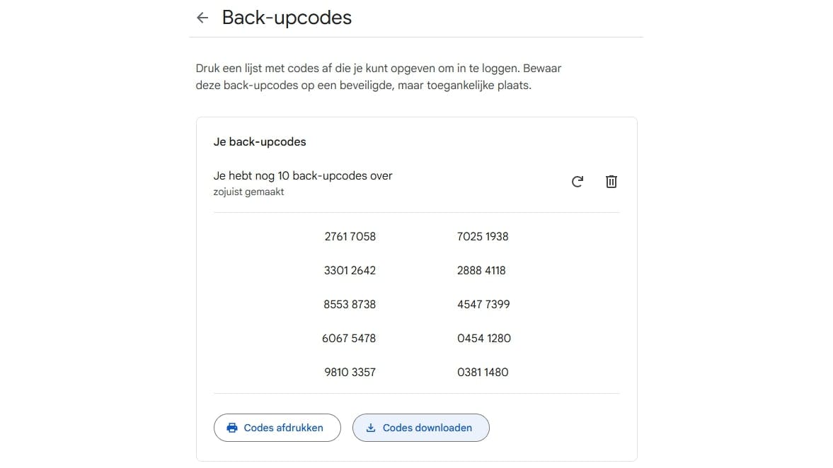
Task: Select backup code 2761 7058
Action: tap(350, 236)
